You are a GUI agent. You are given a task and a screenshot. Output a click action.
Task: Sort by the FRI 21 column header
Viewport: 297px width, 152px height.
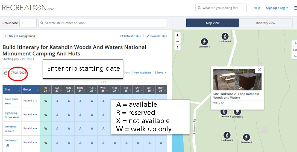[46, 90]
